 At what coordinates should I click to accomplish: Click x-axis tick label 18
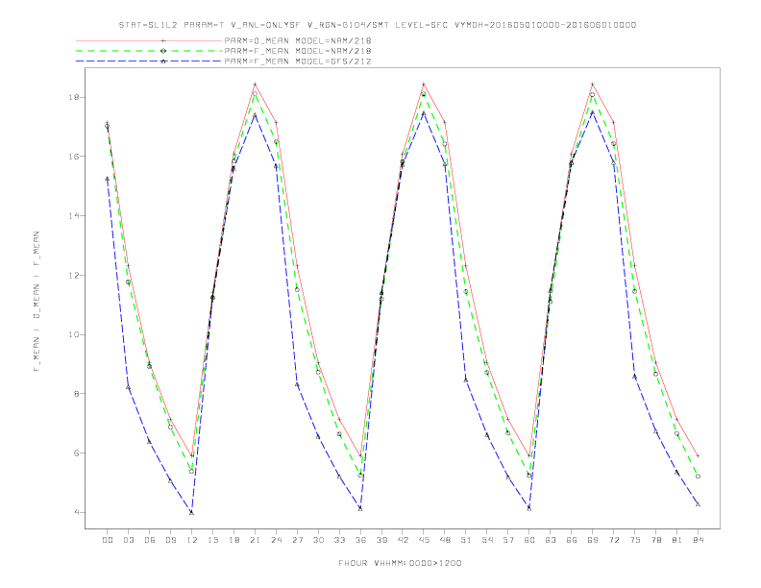(x=233, y=540)
